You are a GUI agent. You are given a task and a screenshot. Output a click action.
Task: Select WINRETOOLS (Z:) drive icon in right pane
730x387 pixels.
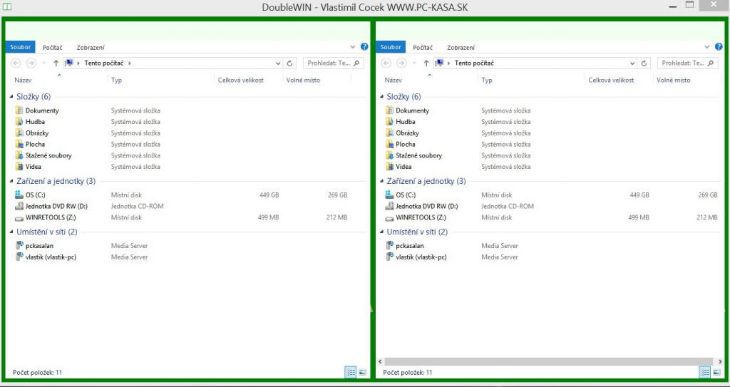(x=390, y=217)
